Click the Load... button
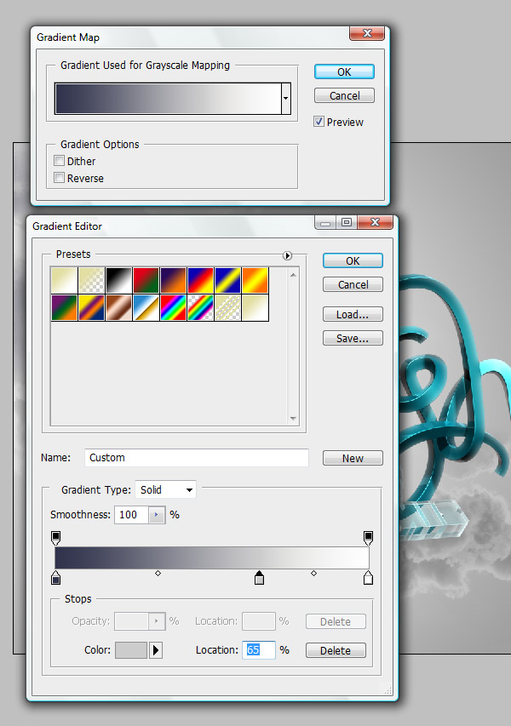 tap(353, 314)
